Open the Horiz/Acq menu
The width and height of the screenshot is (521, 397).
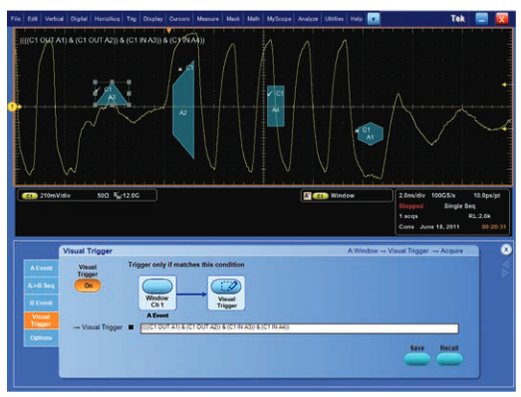107,19
